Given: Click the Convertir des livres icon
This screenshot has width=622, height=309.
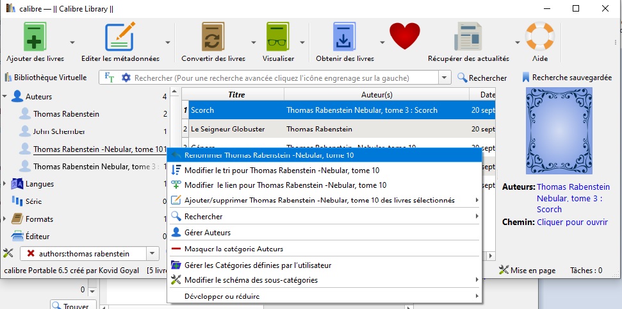Looking at the screenshot, I should [x=213, y=37].
